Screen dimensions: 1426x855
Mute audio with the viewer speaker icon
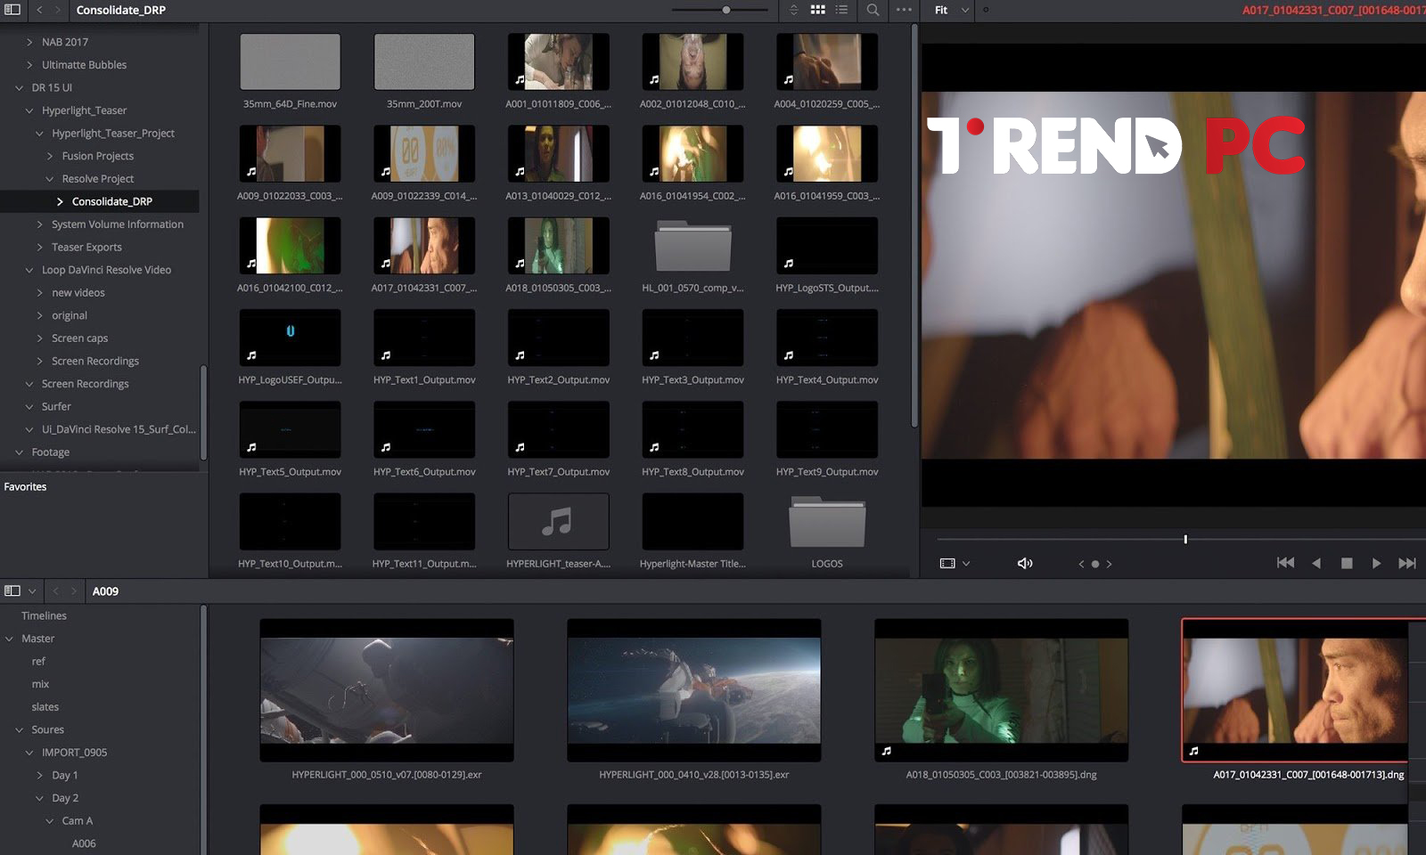click(x=1025, y=563)
